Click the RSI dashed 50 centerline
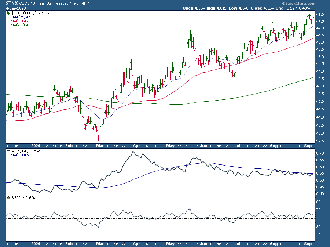The width and height of the screenshot is (330, 247). (x=160, y=218)
